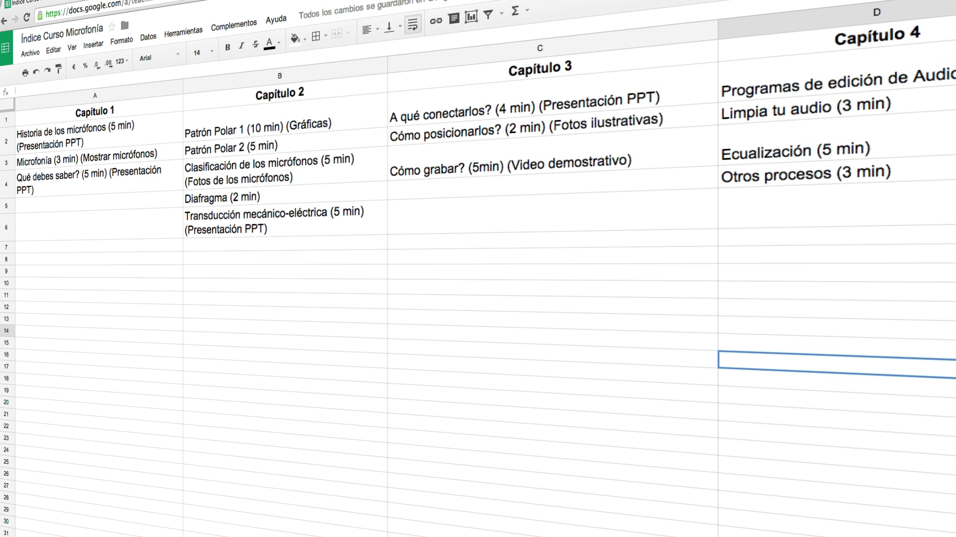
Task: Select the insert comment icon
Action: coord(454,19)
